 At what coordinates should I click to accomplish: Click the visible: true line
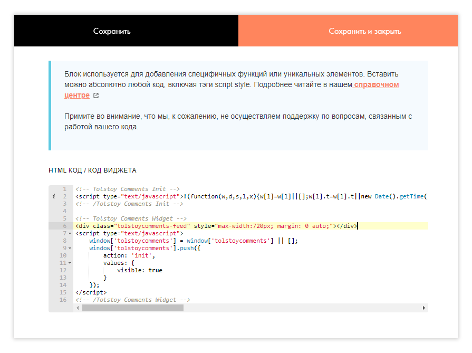[x=140, y=271]
